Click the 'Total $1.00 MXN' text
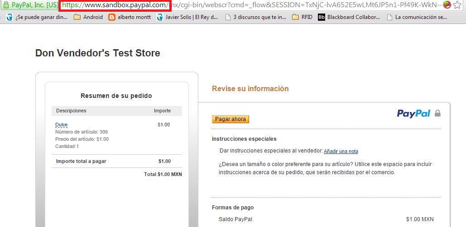Viewport: 466px width, 227px height. (163, 175)
